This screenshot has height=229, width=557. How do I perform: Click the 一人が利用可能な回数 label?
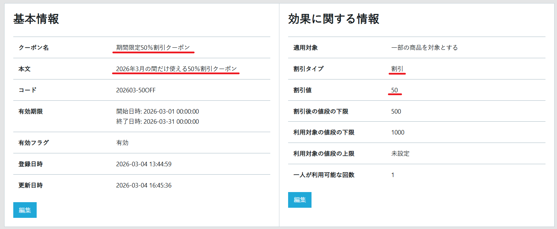[x=324, y=175]
